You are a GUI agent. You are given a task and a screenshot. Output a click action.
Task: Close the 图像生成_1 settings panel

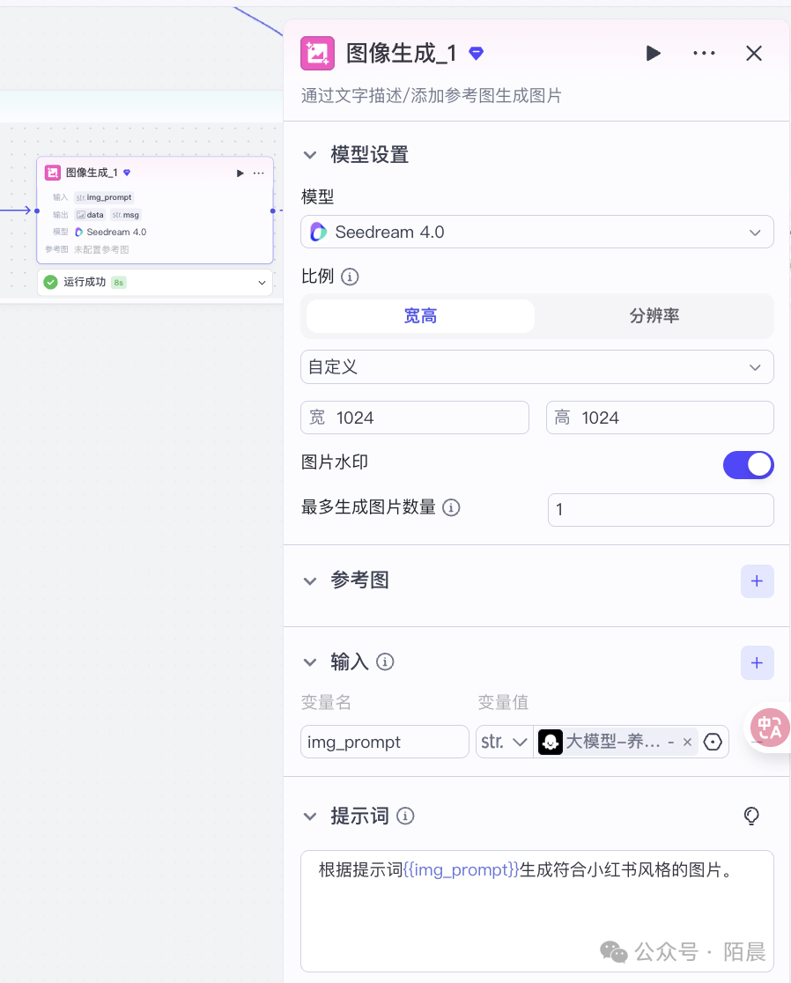coord(754,53)
